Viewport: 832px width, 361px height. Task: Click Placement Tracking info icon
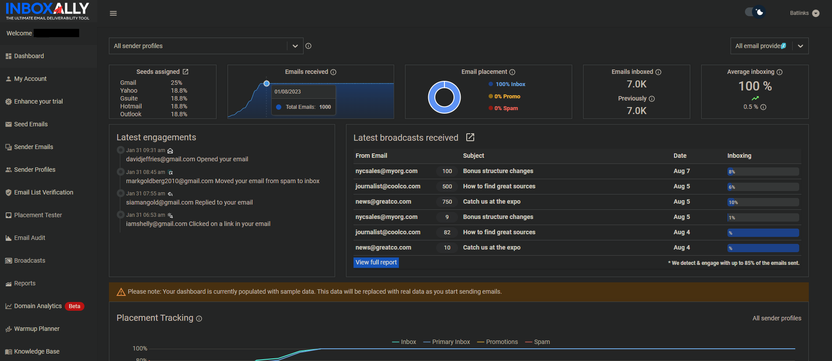pos(199,319)
